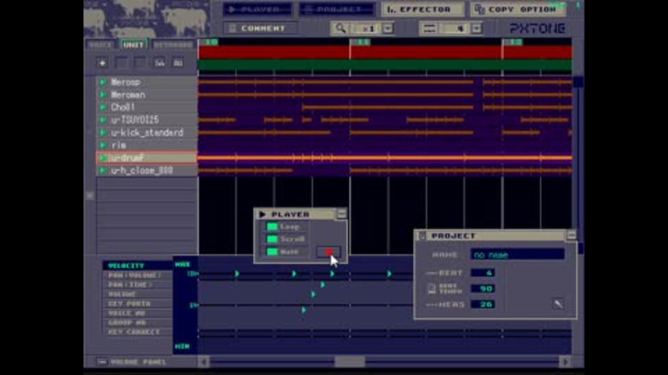Click the PROJECT toolbar button
The height and width of the screenshot is (375, 668).
pyautogui.click(x=337, y=9)
